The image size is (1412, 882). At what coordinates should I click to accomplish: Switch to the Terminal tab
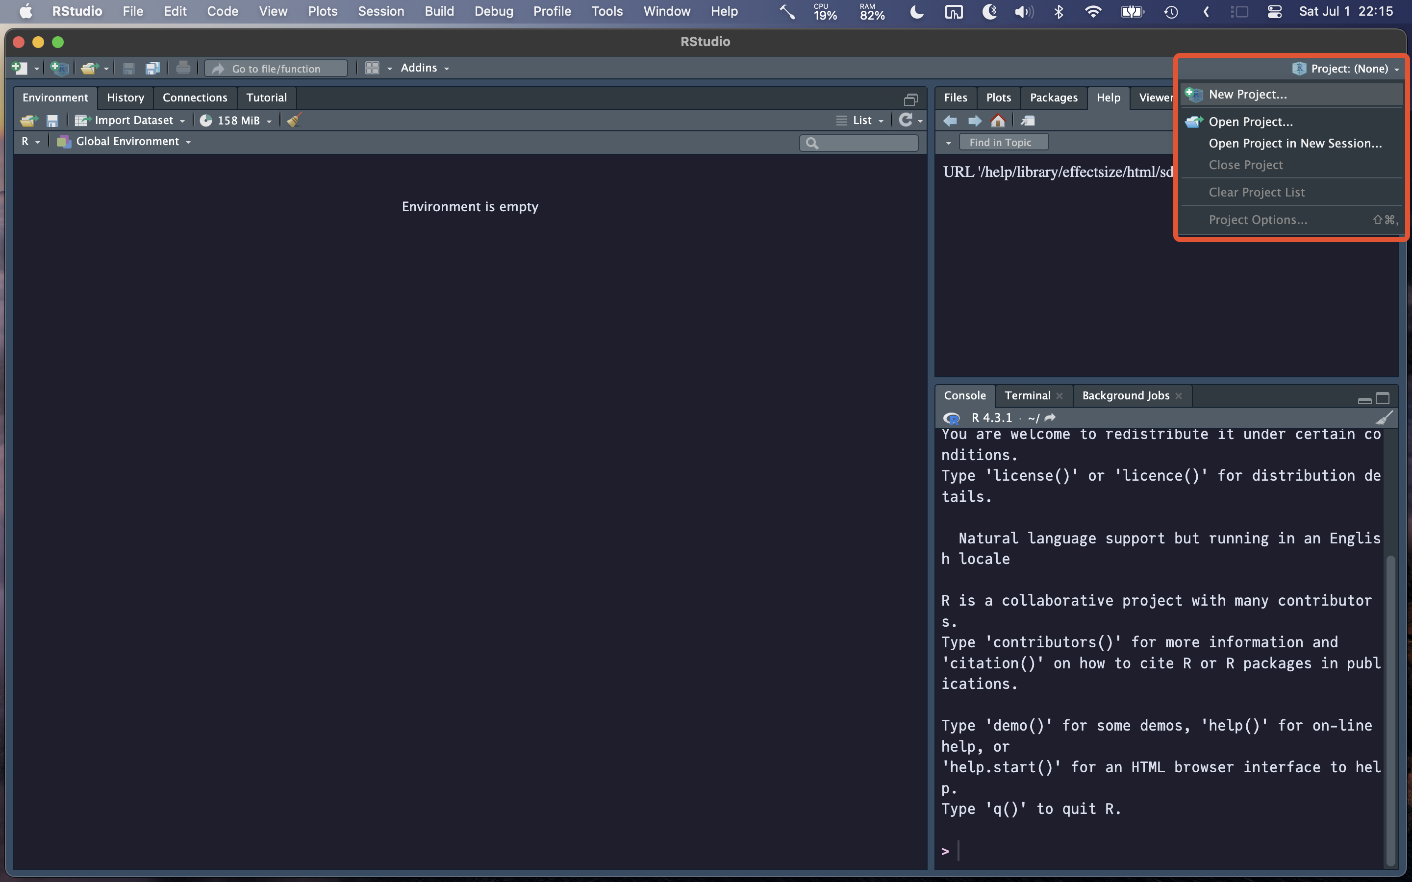[1027, 395]
